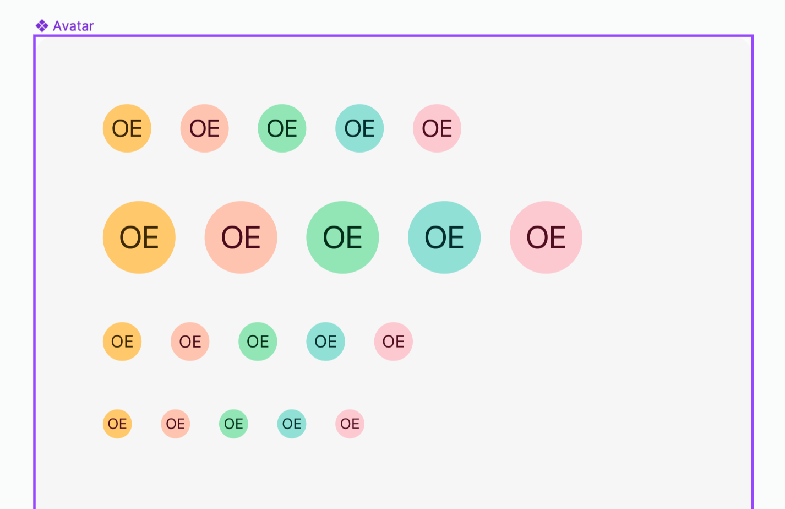The image size is (785, 509).
Task: Click the small pink OE avatar
Action: pos(392,342)
